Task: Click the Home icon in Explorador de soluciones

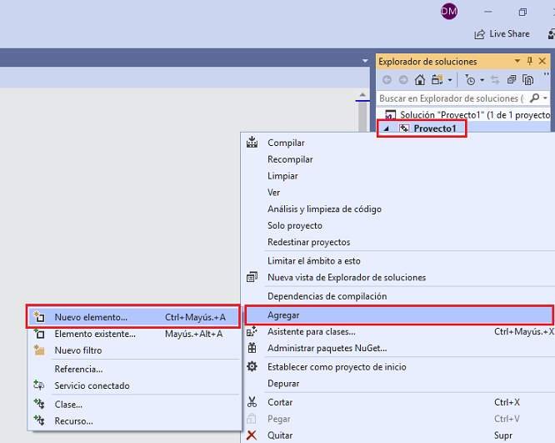Action: click(x=420, y=80)
